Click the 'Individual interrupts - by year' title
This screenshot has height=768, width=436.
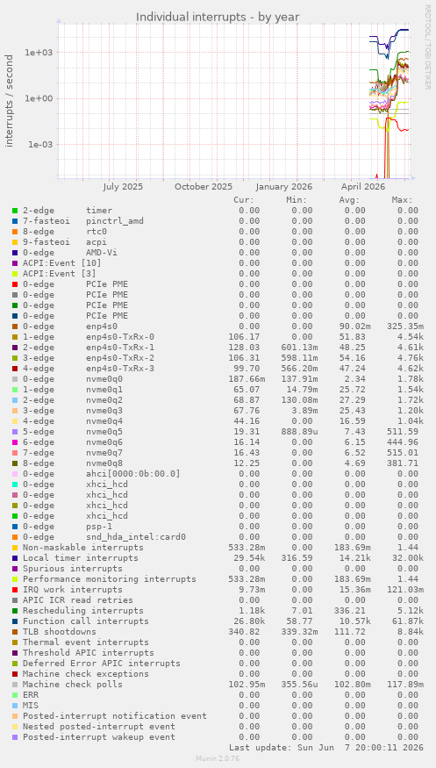218,18
